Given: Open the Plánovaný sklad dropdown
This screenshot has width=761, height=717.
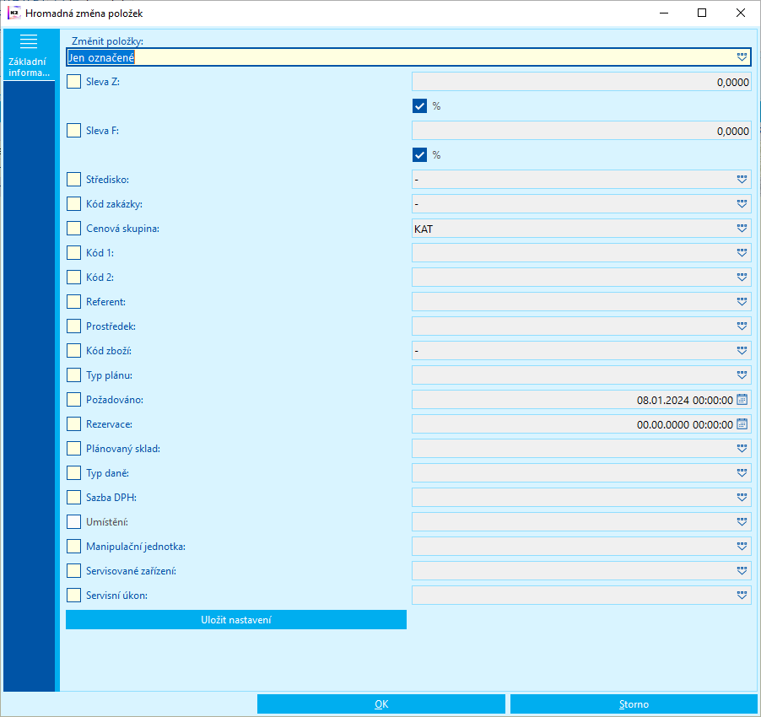Looking at the screenshot, I should tap(742, 448).
